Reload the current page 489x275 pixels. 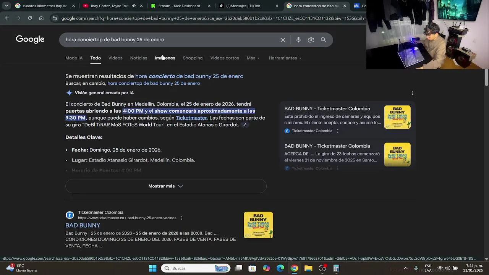click(30, 18)
